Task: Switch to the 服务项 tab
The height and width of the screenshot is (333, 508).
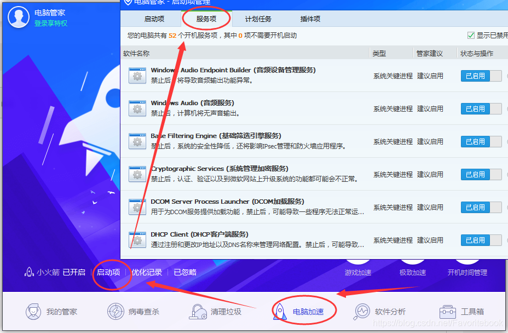Action: tap(206, 19)
